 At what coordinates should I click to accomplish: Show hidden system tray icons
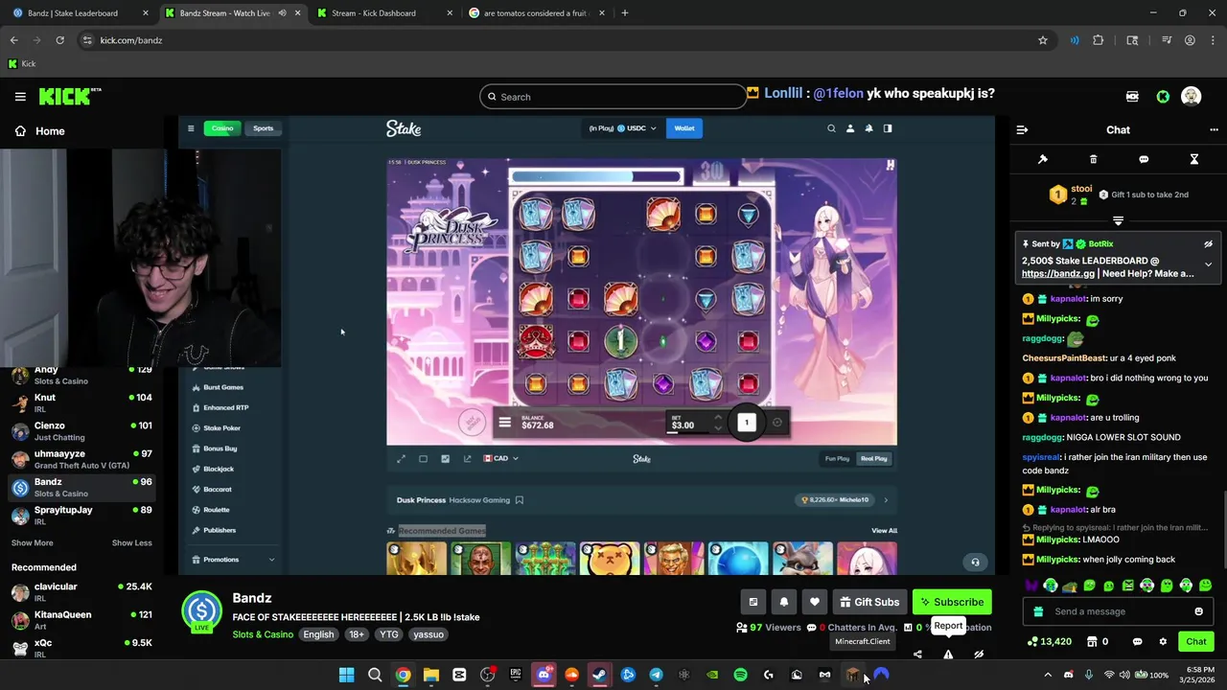[1048, 675]
